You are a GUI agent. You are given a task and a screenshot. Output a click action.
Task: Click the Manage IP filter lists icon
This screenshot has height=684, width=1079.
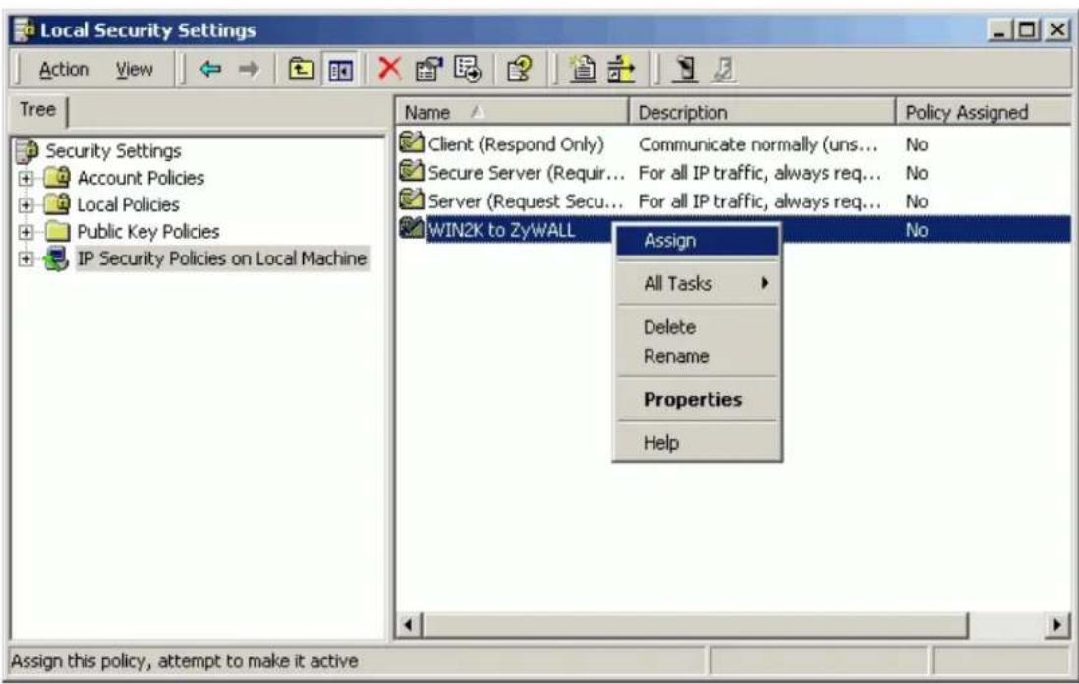coord(621,69)
